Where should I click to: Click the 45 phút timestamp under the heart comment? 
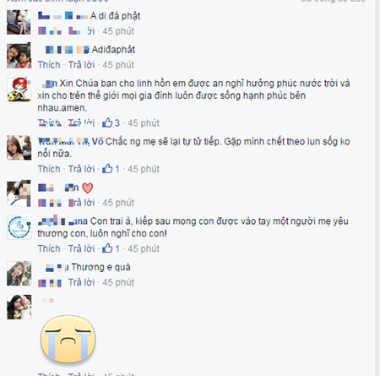point(118,203)
